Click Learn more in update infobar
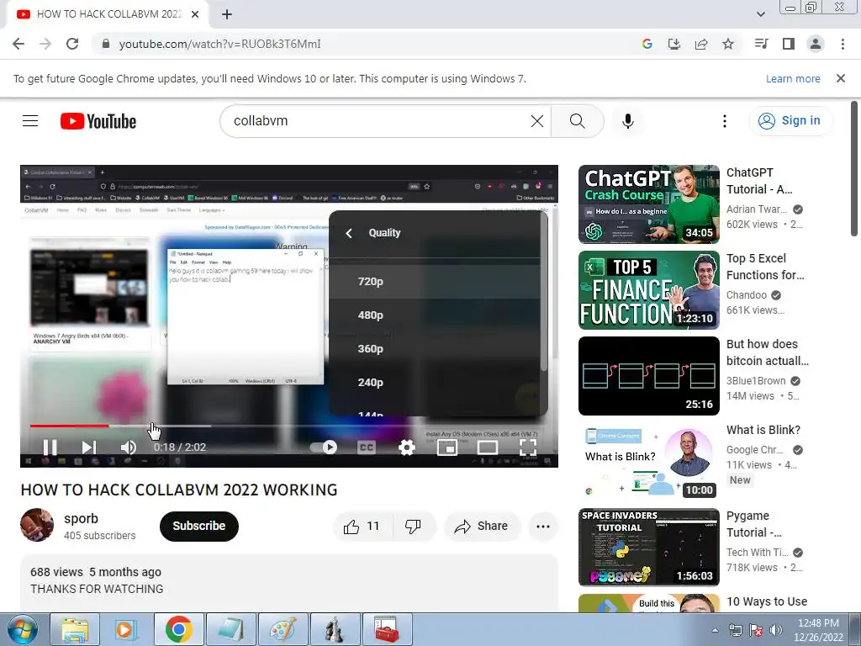 click(x=793, y=78)
